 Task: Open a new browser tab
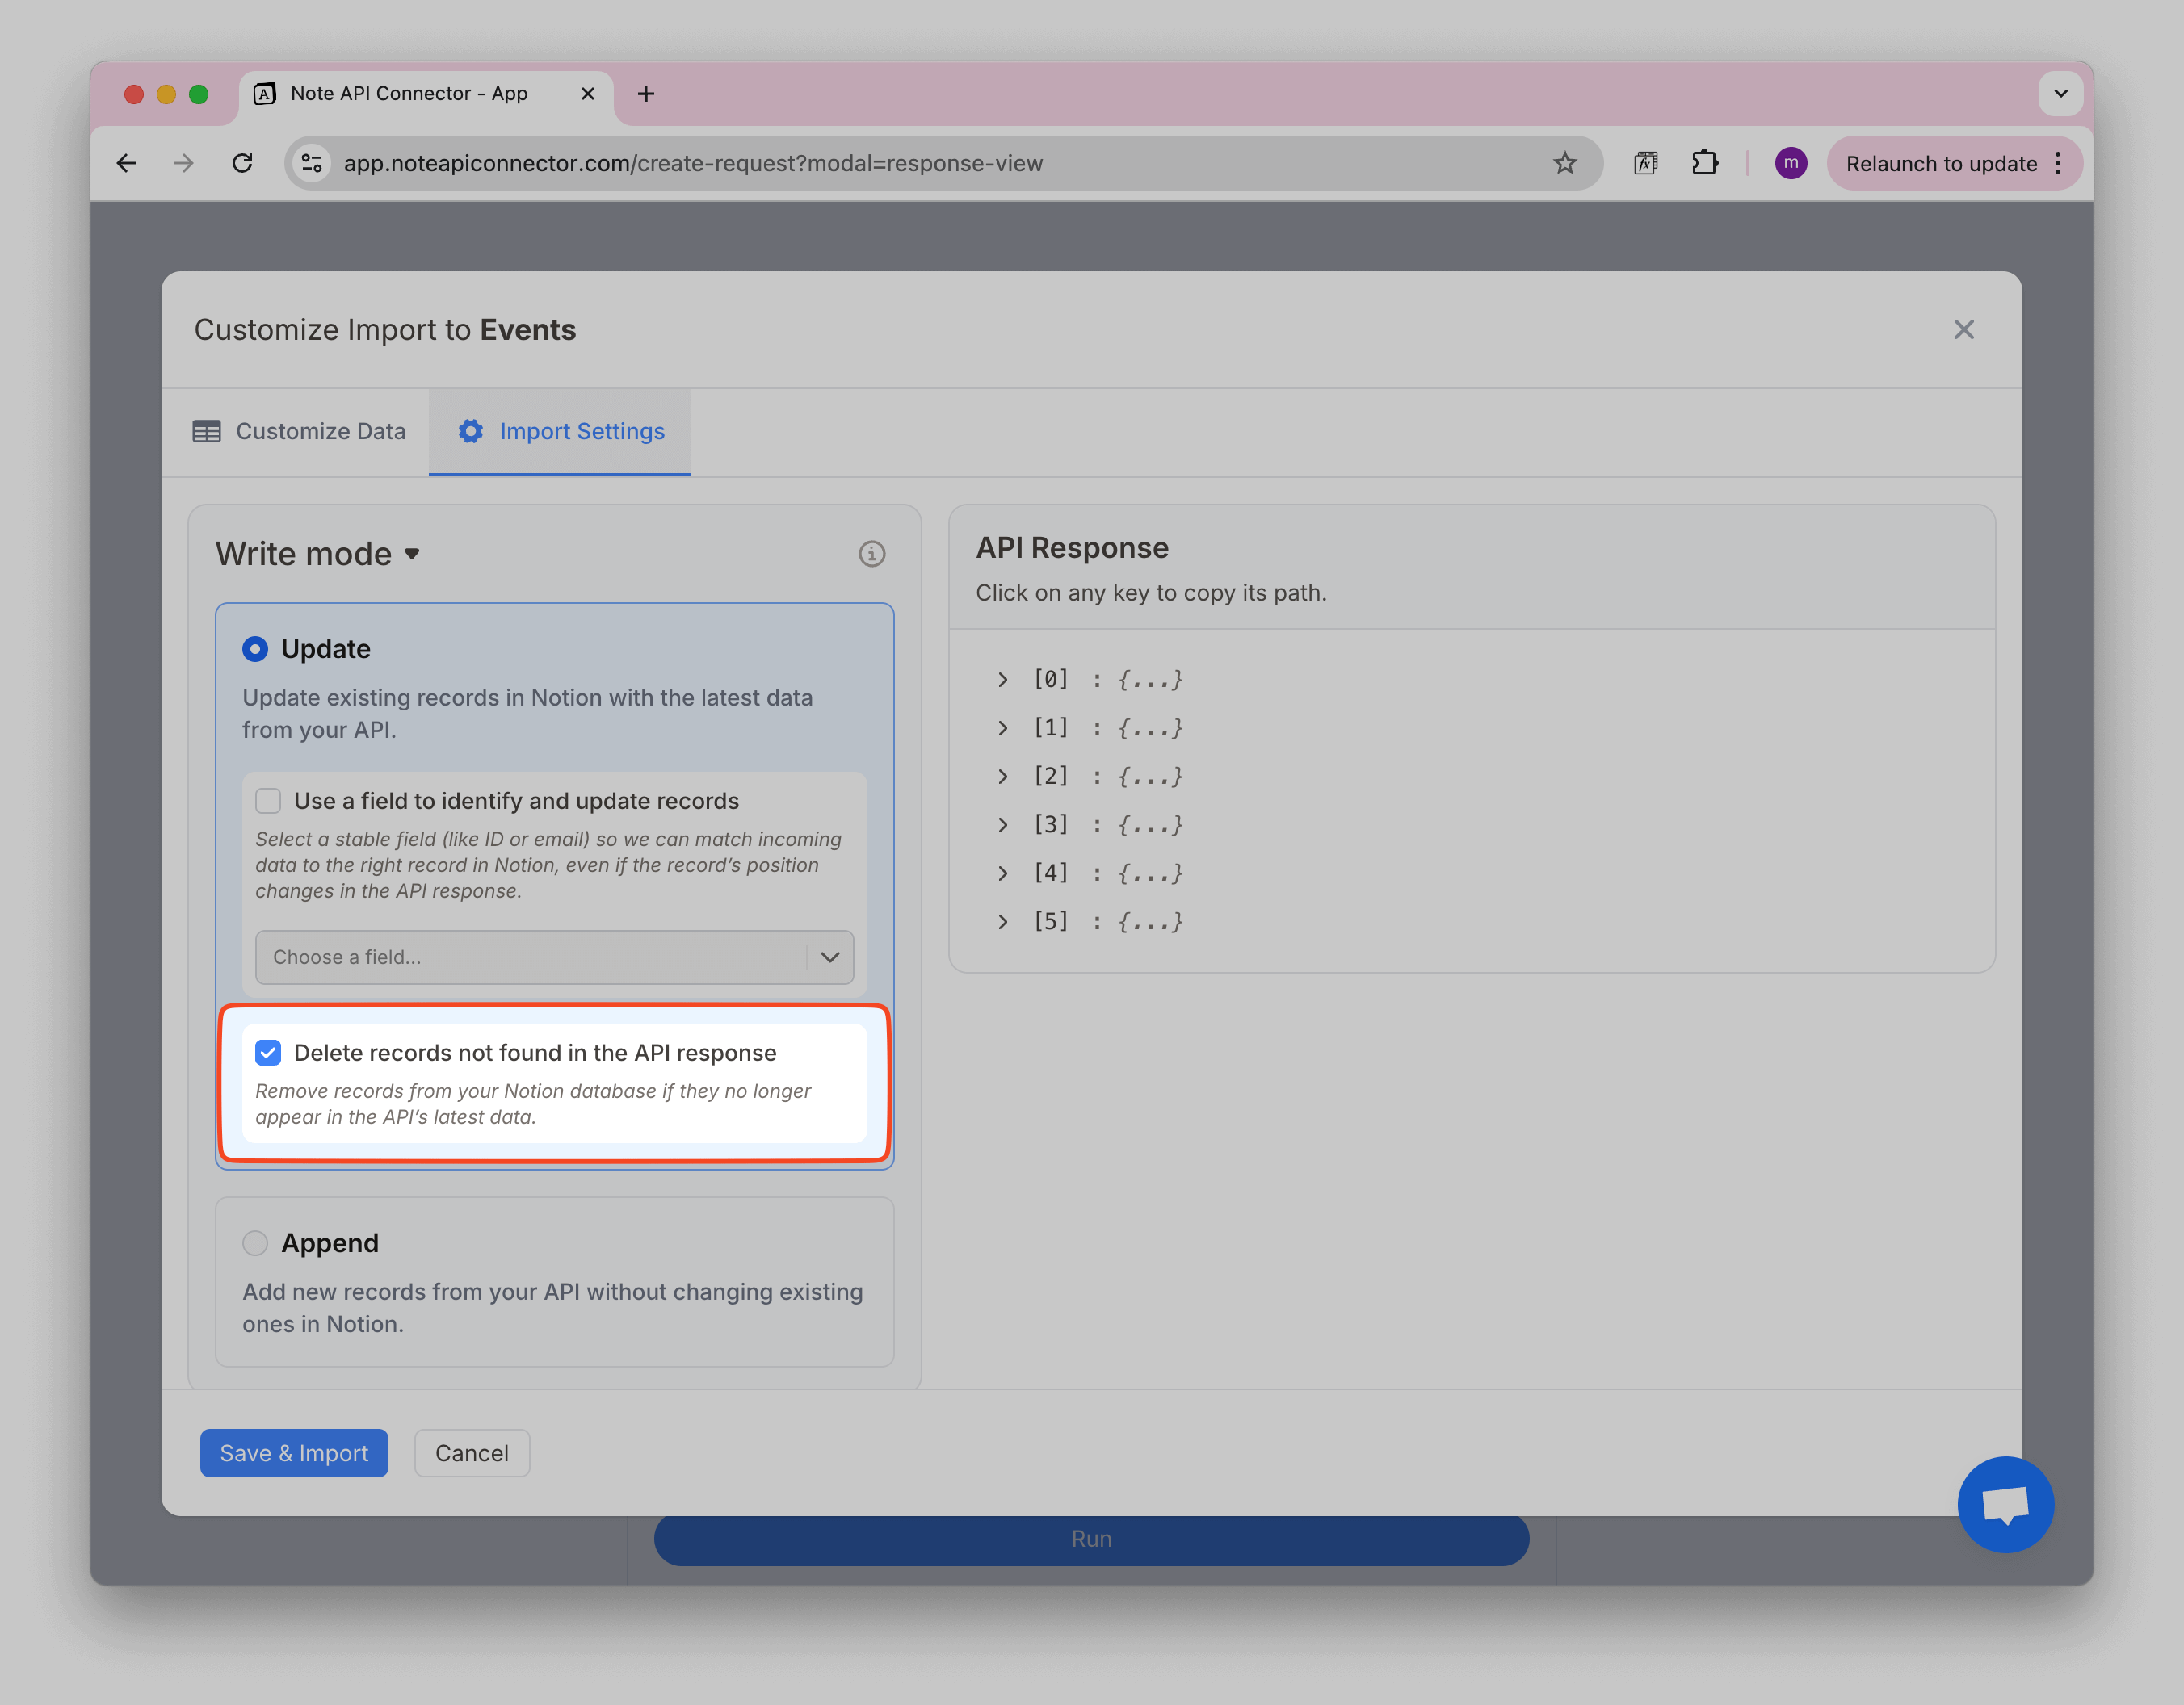(x=646, y=94)
